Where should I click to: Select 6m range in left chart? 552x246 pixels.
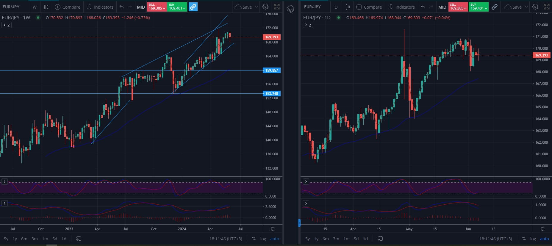point(24,239)
